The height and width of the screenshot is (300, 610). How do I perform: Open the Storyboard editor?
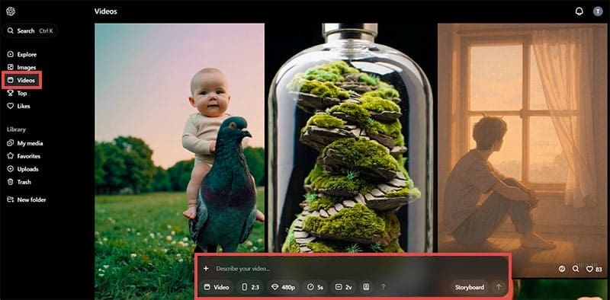[x=470, y=287]
